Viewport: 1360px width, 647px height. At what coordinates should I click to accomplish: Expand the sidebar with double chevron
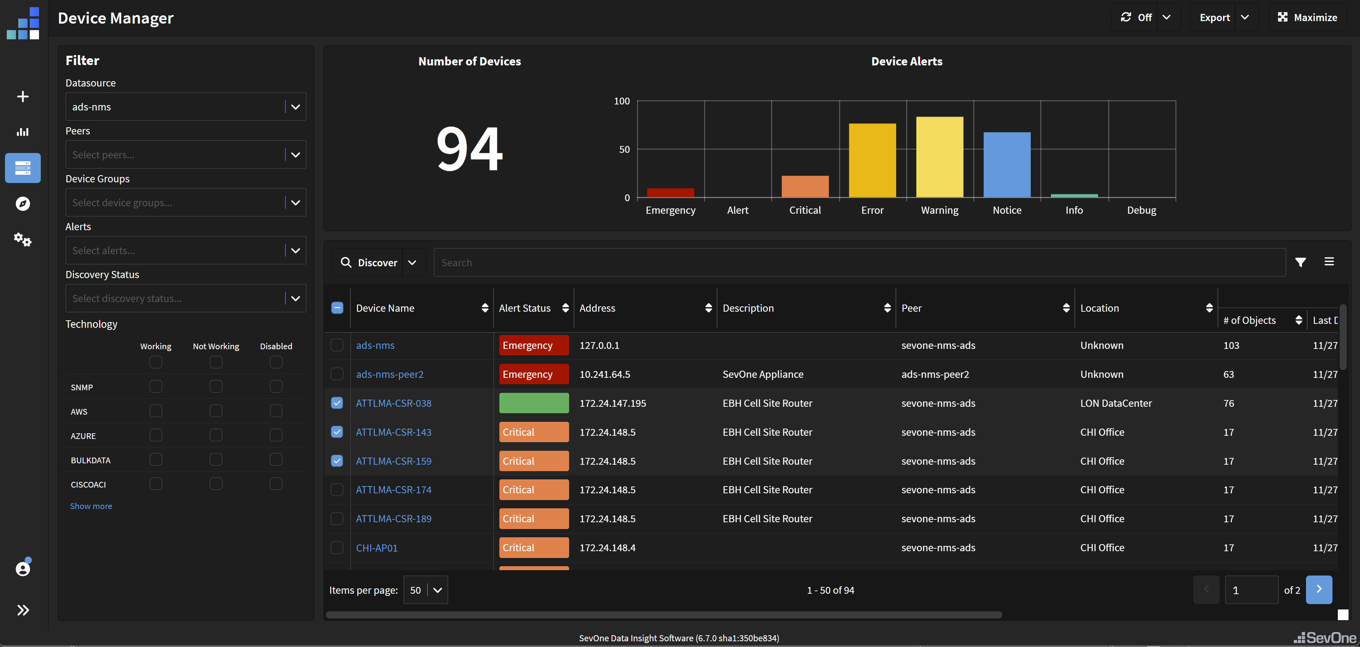23,610
